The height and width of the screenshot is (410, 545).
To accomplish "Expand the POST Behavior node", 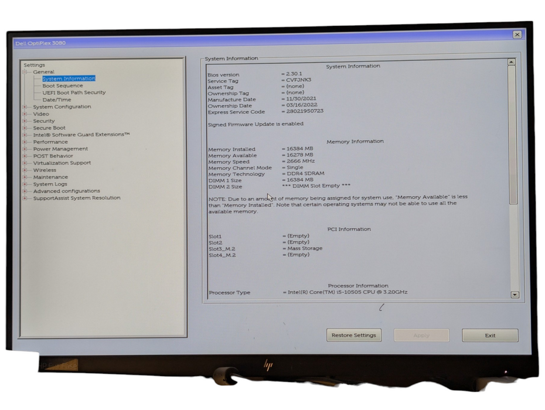I will pyautogui.click(x=25, y=156).
